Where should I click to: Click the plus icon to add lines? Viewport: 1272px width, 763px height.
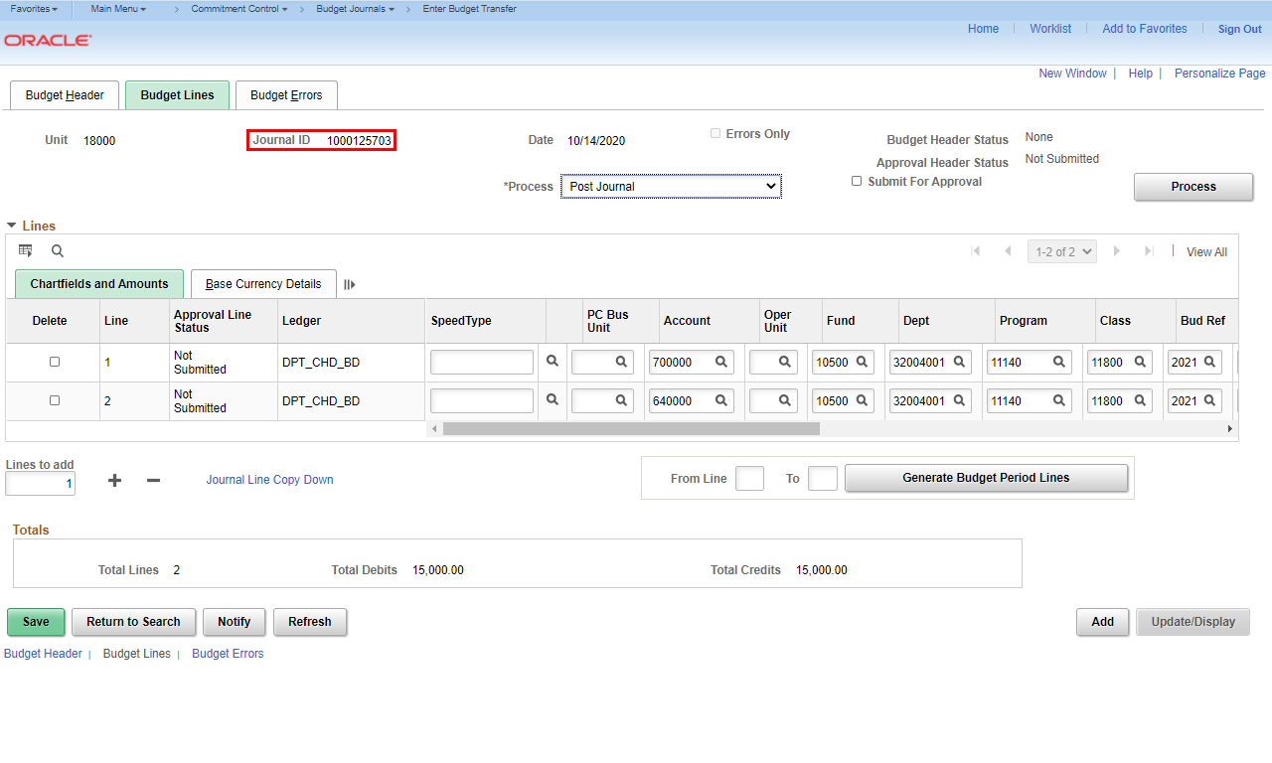pyautogui.click(x=115, y=480)
